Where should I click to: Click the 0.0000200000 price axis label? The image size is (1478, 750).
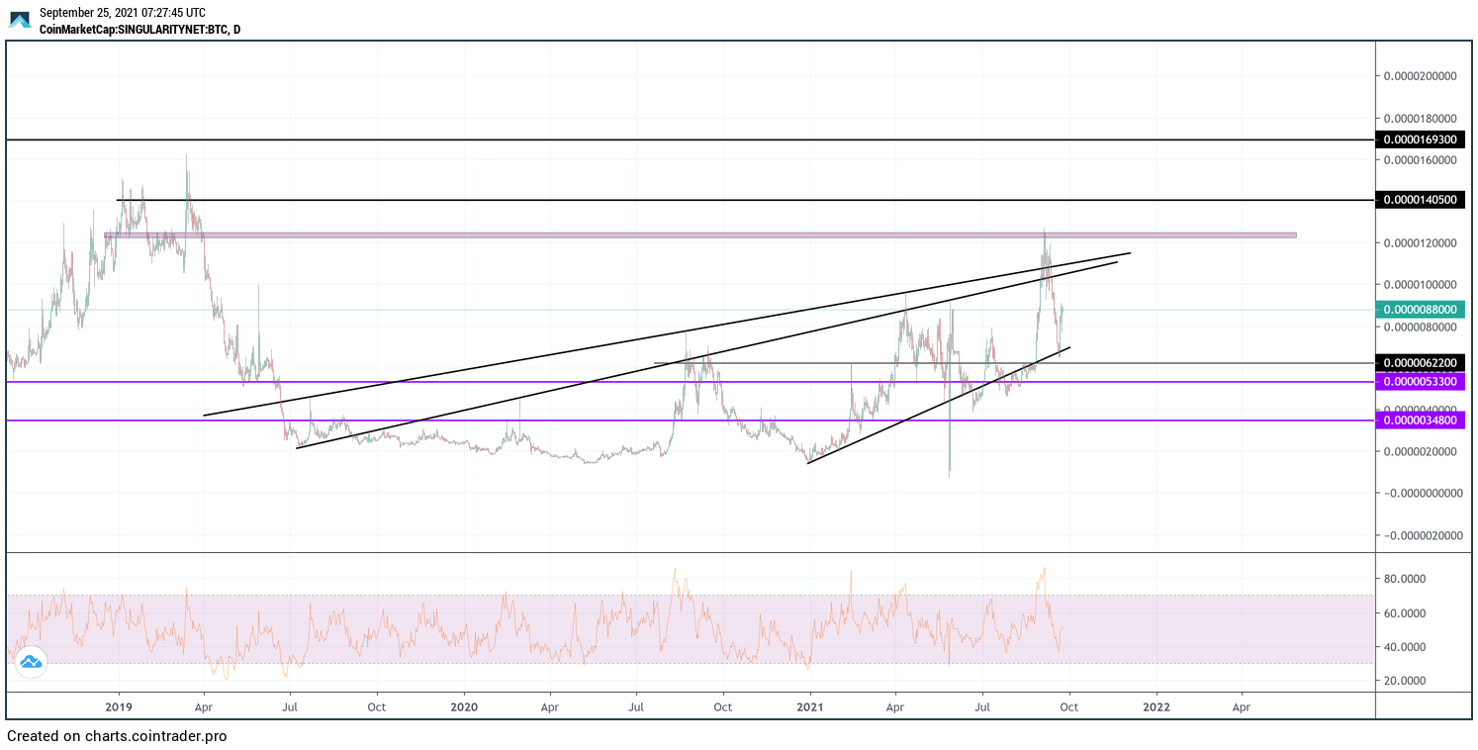(1421, 76)
